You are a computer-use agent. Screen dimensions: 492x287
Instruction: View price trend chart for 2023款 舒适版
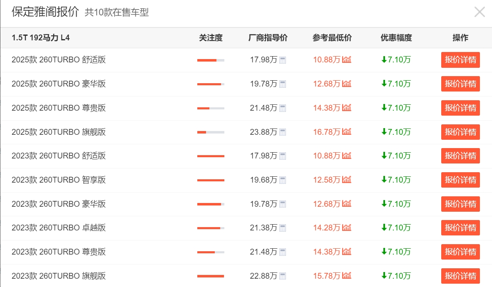(x=347, y=155)
